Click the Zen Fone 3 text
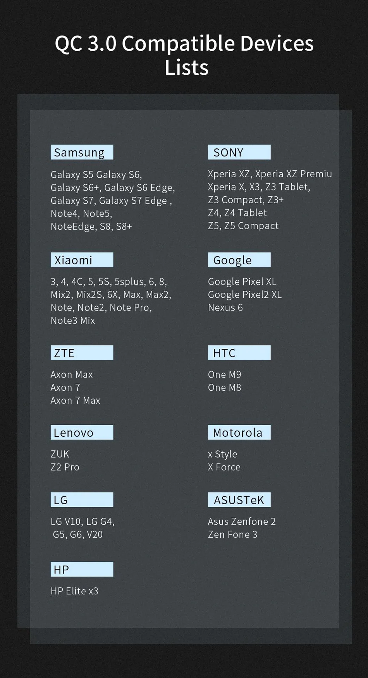 click(x=232, y=534)
